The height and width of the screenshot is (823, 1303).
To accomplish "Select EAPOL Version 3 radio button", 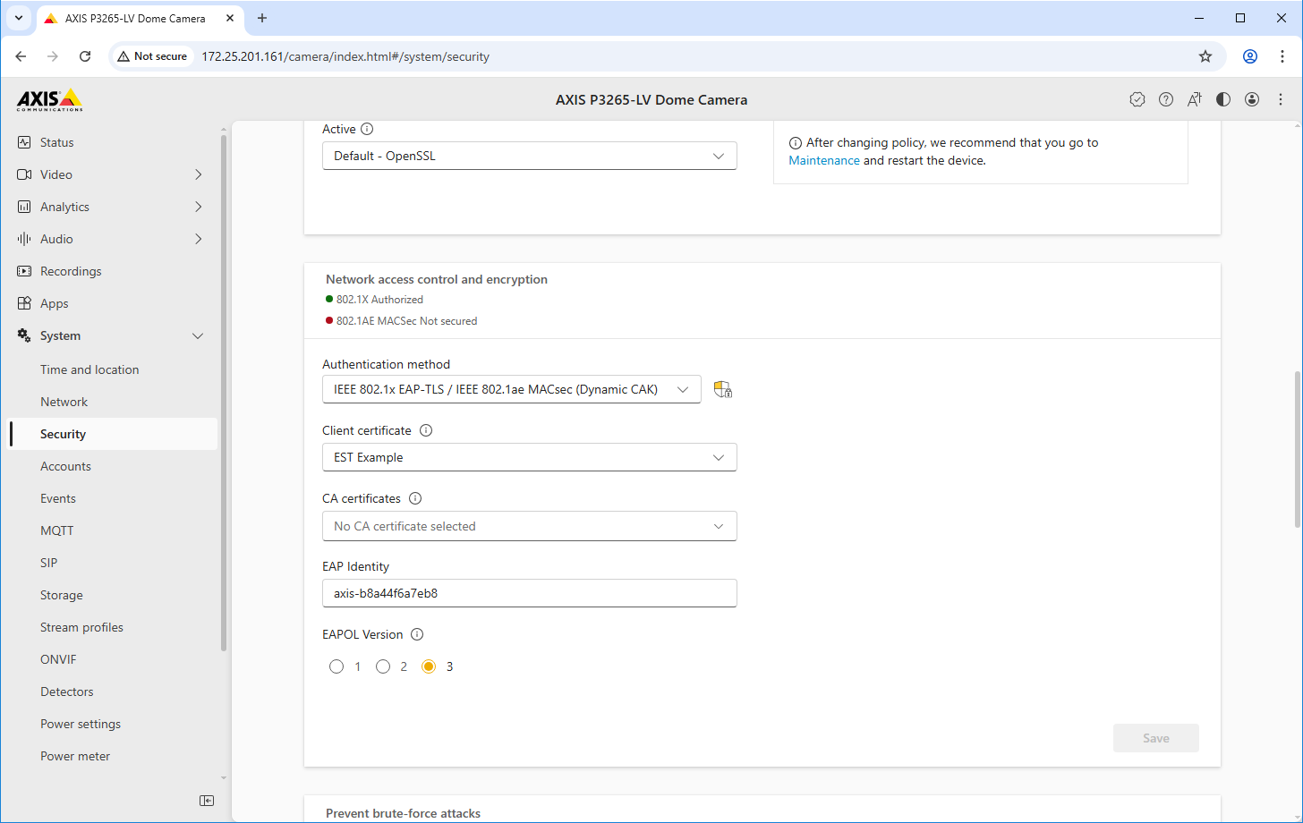I will (x=429, y=666).
